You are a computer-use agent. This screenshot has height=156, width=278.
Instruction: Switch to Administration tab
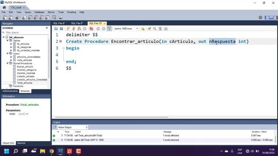pos(10,91)
